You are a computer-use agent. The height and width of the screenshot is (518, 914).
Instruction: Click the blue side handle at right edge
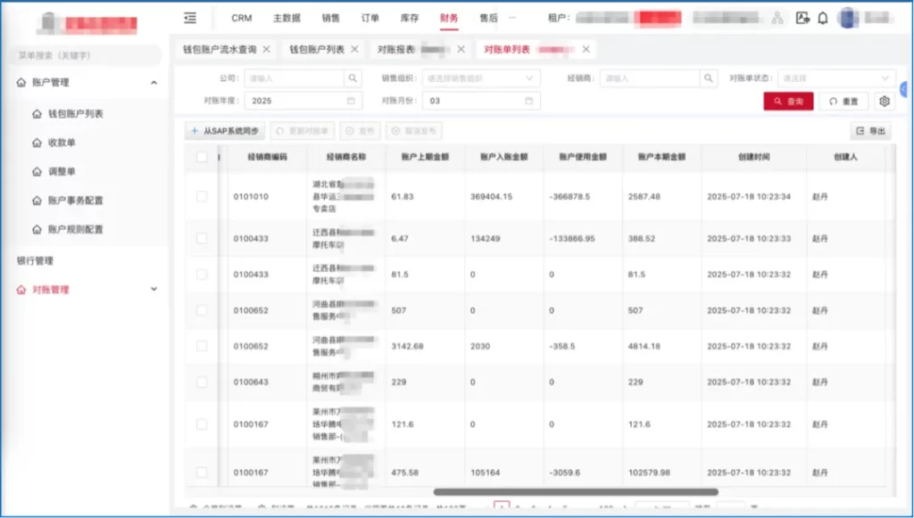coord(904,89)
